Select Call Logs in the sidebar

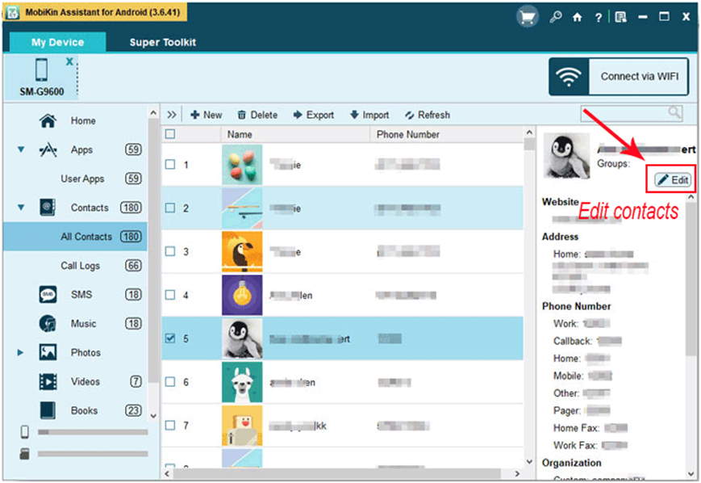click(x=80, y=266)
